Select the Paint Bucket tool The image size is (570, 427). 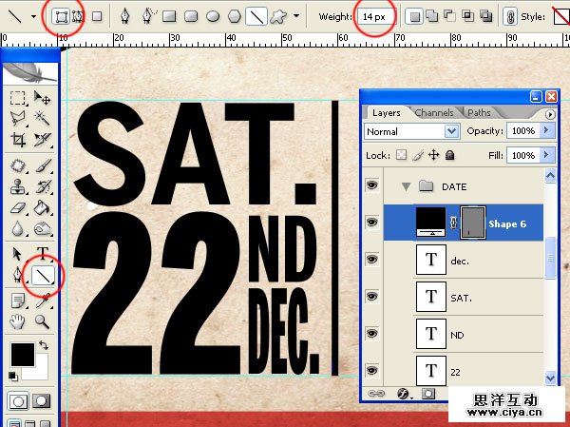(42, 208)
